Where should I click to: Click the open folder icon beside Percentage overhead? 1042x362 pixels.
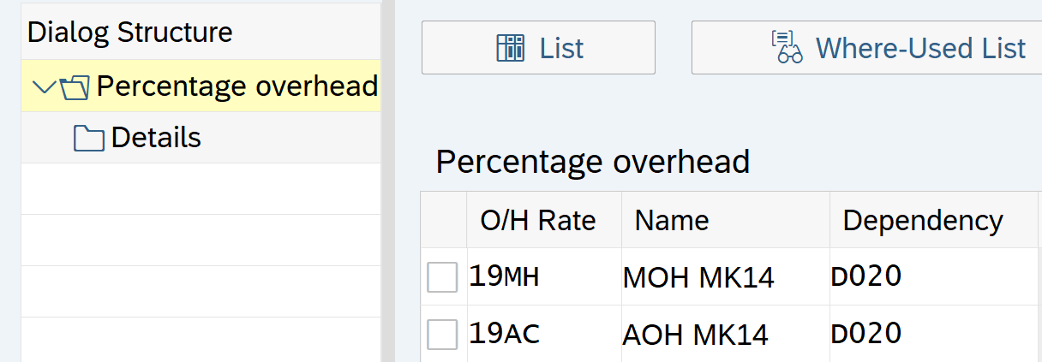pyautogui.click(x=75, y=86)
